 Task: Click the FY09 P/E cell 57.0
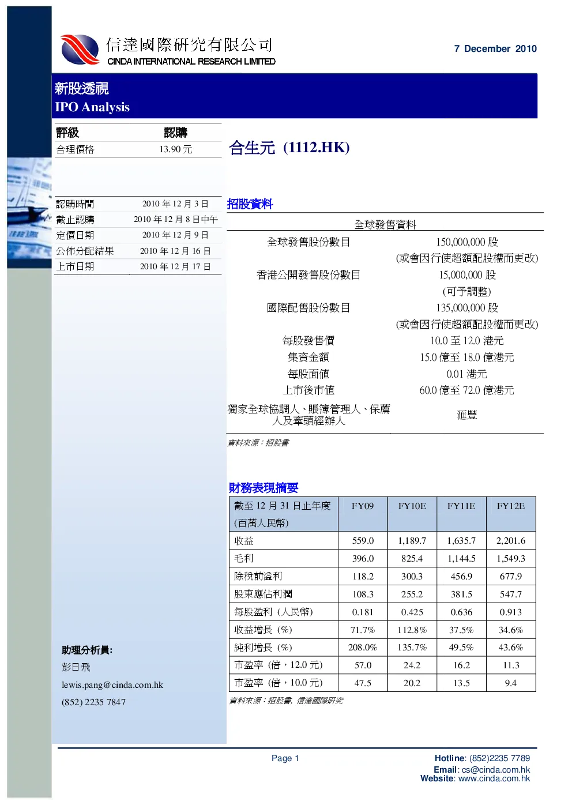click(x=363, y=665)
